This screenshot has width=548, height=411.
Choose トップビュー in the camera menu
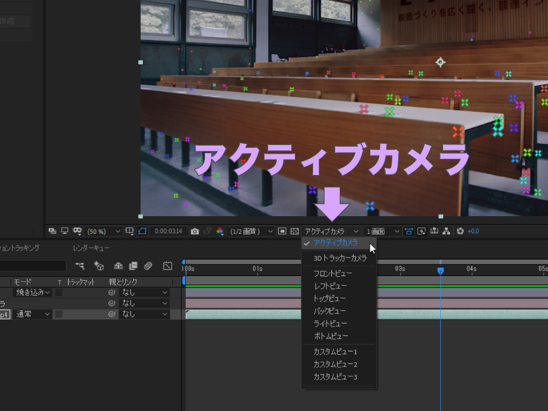tap(330, 298)
